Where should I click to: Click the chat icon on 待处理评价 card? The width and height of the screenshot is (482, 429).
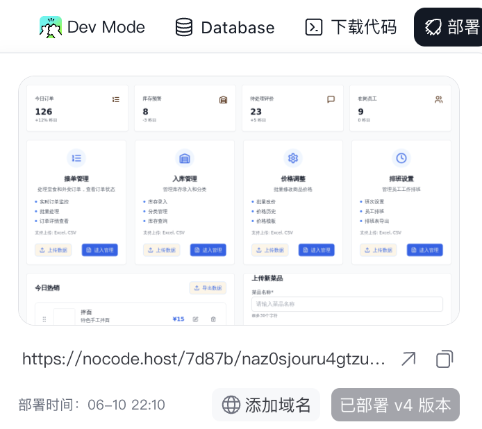(x=331, y=99)
